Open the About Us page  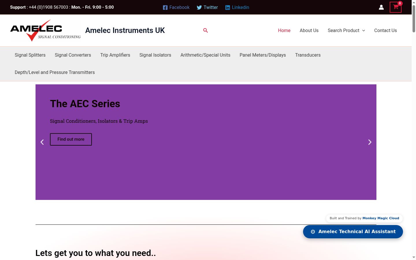point(309,30)
